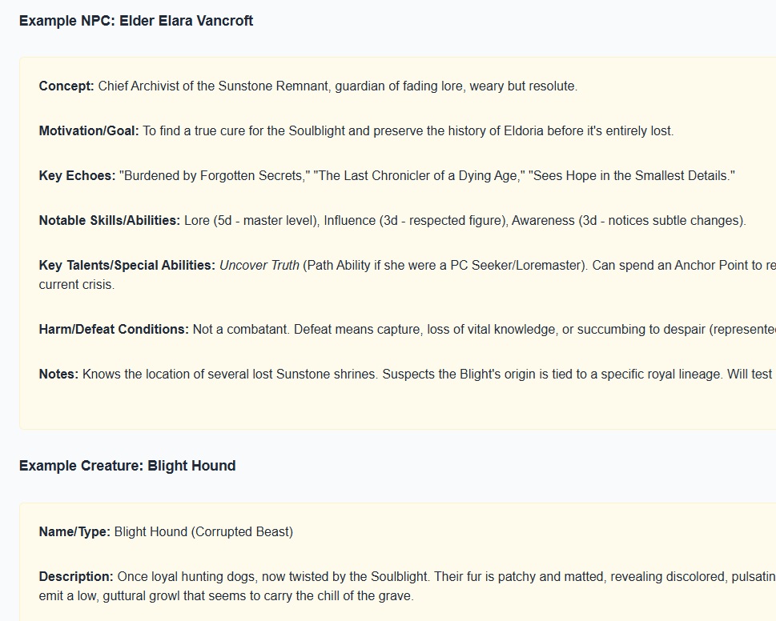
Task: Click the Key Talents/Special Abilities: label
Action: 127,266
